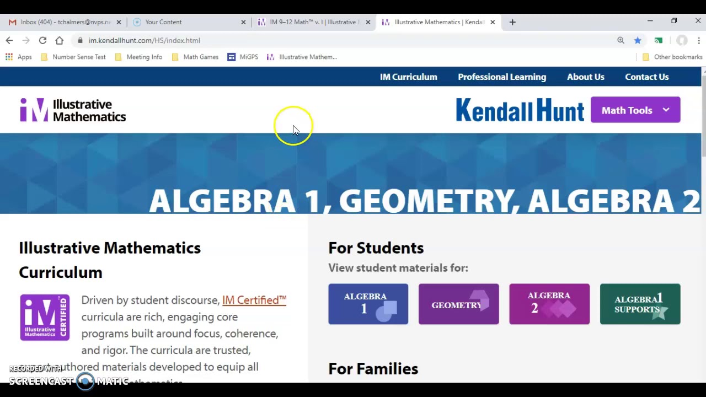Open the Apps shortcut in bookmarks bar

click(19, 57)
